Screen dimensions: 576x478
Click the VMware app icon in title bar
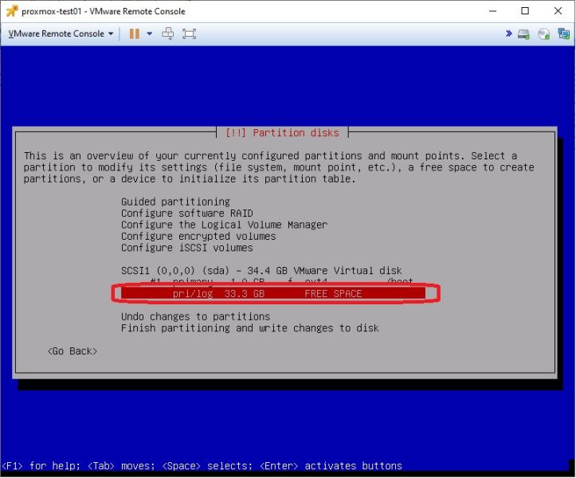click(12, 11)
